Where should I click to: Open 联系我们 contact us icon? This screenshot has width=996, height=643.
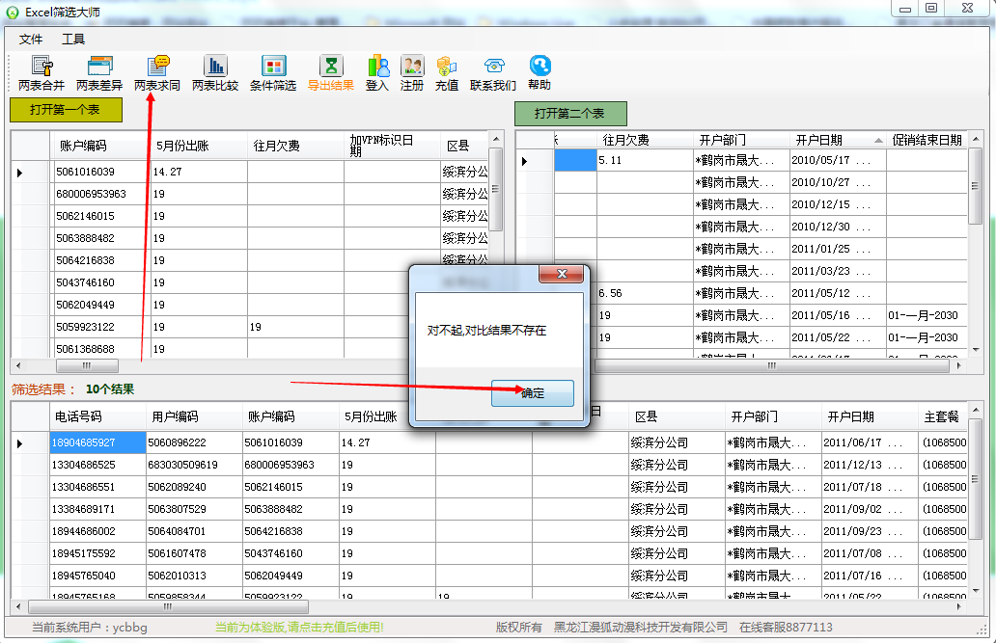click(x=493, y=73)
